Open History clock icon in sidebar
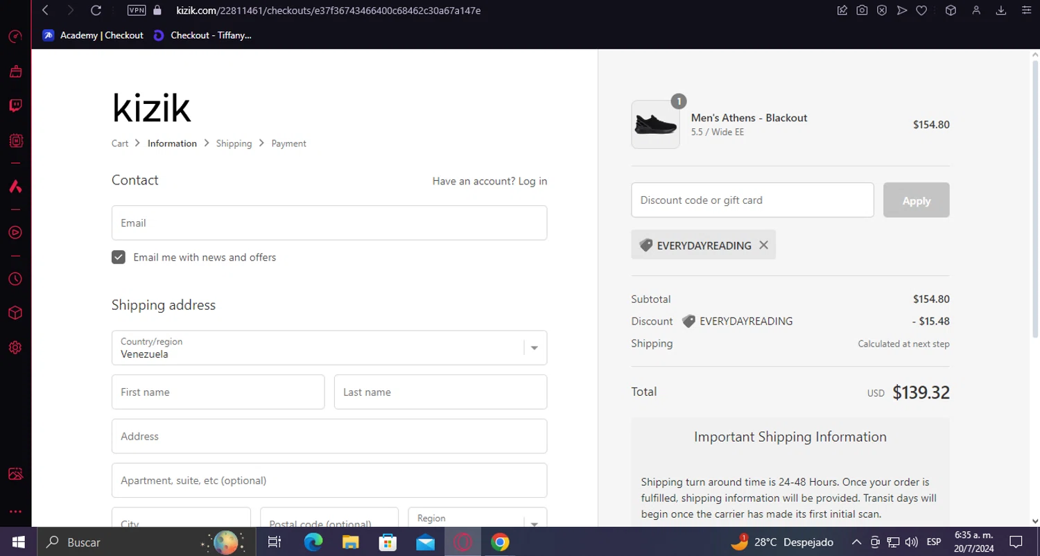 click(x=15, y=279)
